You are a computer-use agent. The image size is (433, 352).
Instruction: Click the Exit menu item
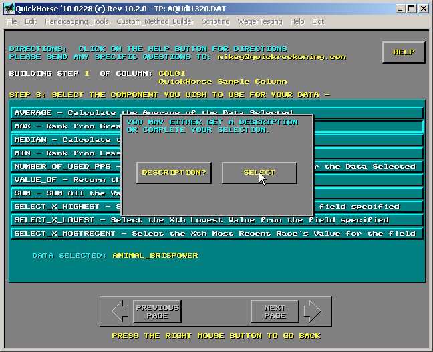[x=318, y=21]
